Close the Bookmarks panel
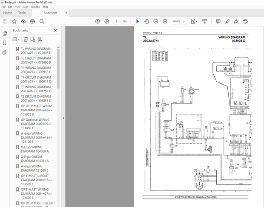264x207 pixels. 55,30
